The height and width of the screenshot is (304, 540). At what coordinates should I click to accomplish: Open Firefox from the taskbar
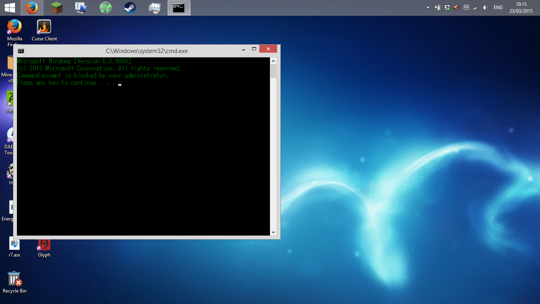tap(32, 7)
